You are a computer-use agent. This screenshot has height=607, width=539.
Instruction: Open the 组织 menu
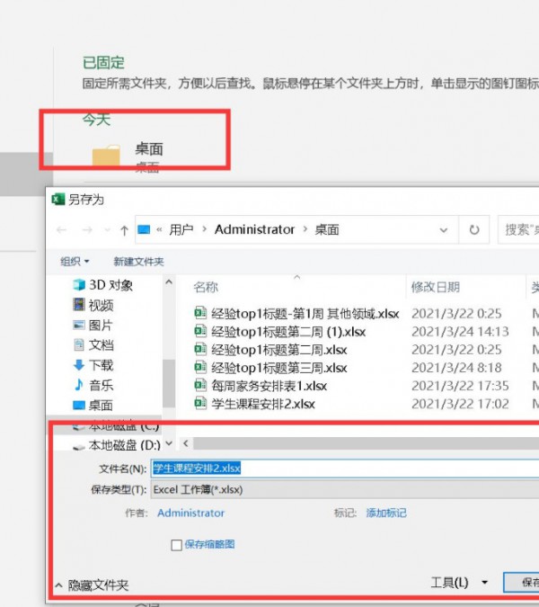click(75, 262)
